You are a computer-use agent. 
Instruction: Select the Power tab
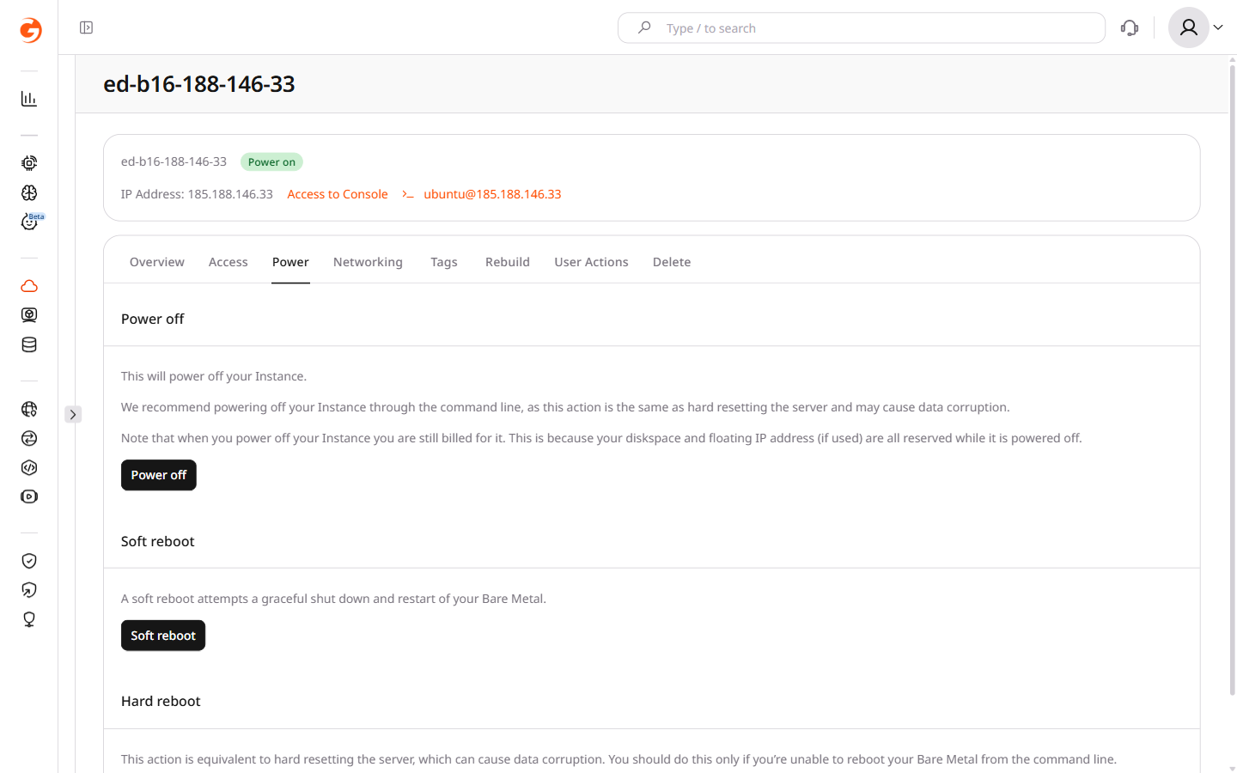pyautogui.click(x=290, y=262)
